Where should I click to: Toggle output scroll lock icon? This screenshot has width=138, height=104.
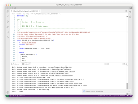[x=126, y=64]
